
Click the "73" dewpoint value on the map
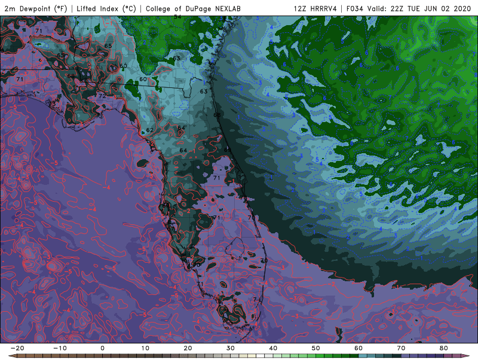click(52, 104)
